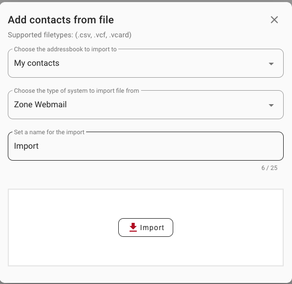The width and height of the screenshot is (292, 284).
Task: Click the 6 / 25 character counter
Action: (269, 168)
